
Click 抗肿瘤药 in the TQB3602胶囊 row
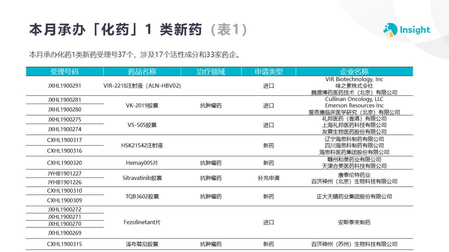211,197
